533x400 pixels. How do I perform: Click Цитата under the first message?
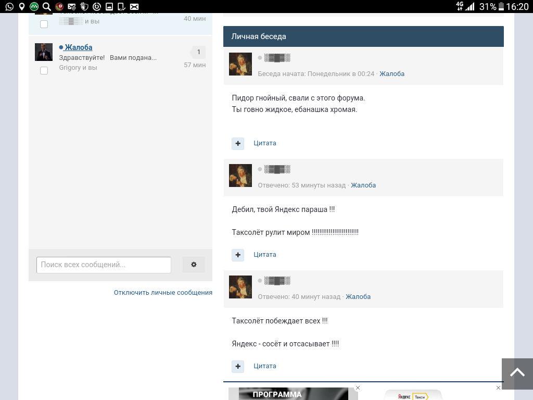tap(265, 143)
